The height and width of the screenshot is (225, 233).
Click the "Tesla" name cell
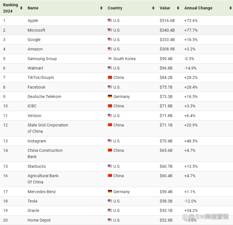[33, 201]
